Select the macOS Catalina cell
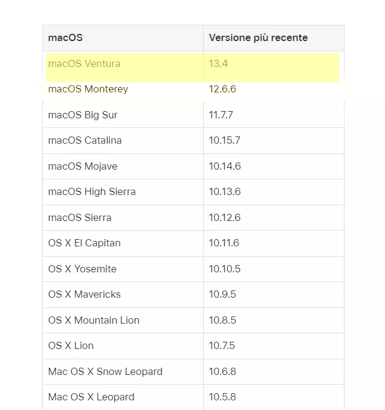Viewport: 385px width, 410px height. point(85,141)
